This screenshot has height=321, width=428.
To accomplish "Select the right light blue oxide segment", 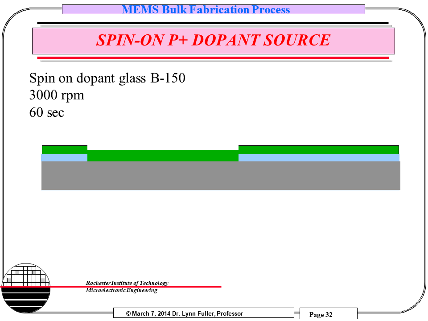I will (319, 158).
